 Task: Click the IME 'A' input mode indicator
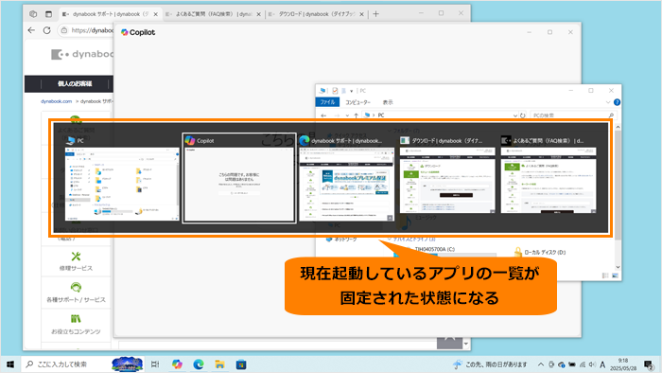pos(602,364)
